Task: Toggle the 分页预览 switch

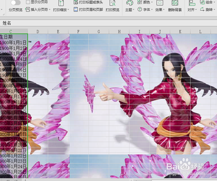Action: pyautogui.click(x=16, y=3)
